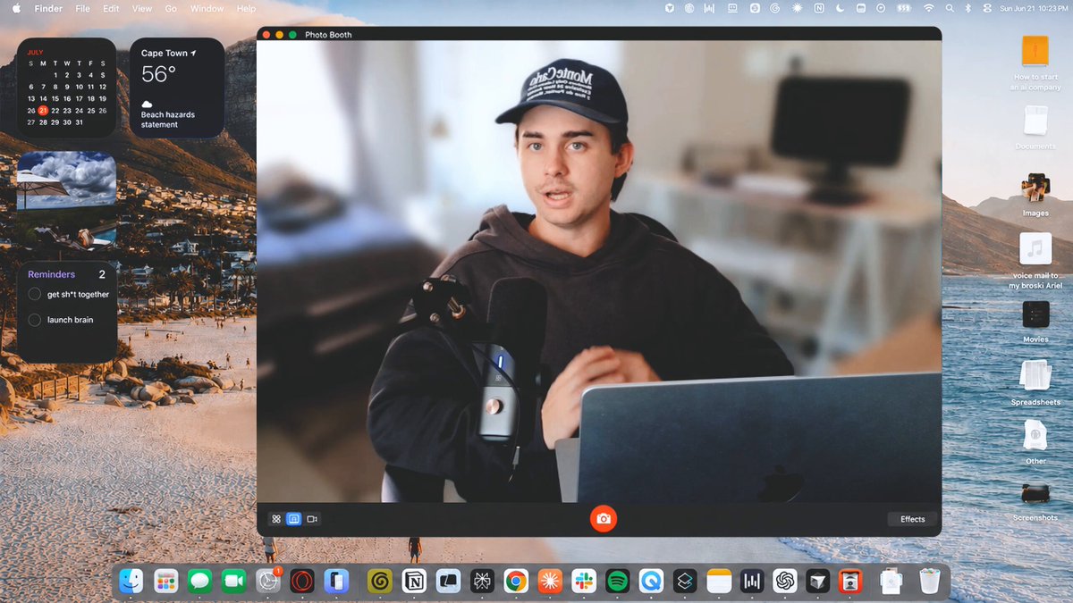Switch to four-photo burst mode

point(276,519)
